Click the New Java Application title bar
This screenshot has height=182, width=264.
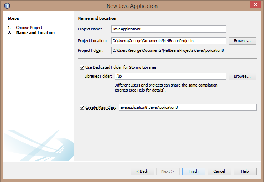click(132, 6)
